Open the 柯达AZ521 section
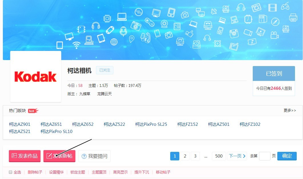The height and width of the screenshot is (179, 303). (19, 132)
